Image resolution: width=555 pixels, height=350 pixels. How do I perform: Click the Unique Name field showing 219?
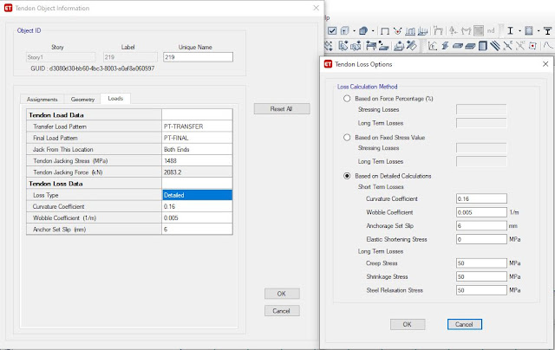pos(198,57)
